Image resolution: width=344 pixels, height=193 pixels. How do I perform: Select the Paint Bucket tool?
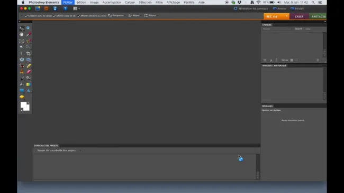[22, 84]
